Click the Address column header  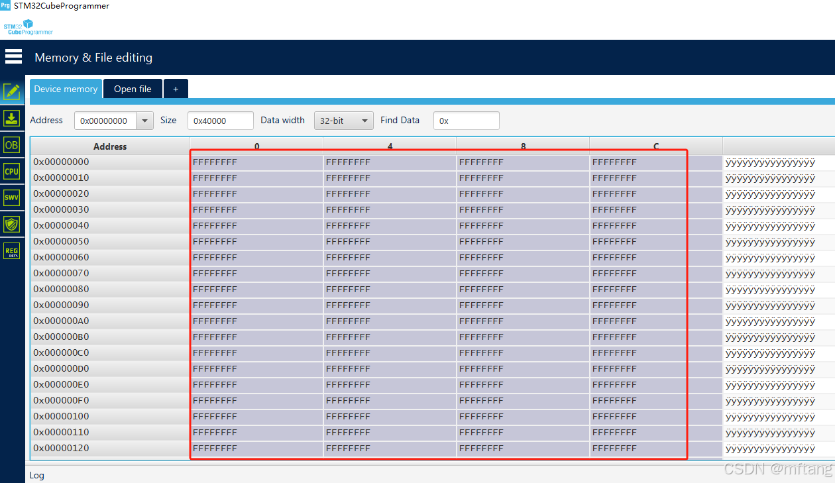pyautogui.click(x=109, y=146)
